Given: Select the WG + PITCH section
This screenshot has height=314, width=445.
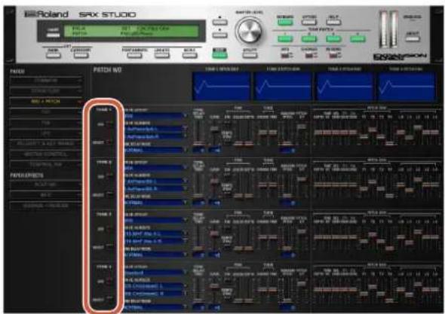Looking at the screenshot, I should pos(46,101).
